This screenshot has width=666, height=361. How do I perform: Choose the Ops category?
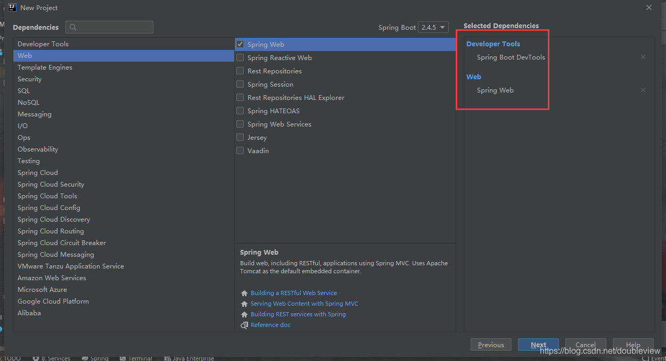124,138
